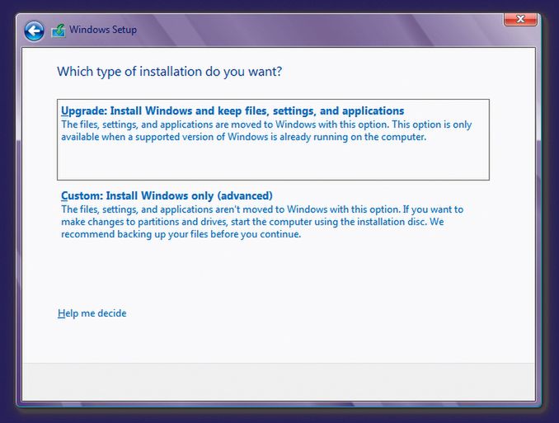559x423 pixels.
Task: Click the dark purple background outside the window
Action: pos(278,416)
